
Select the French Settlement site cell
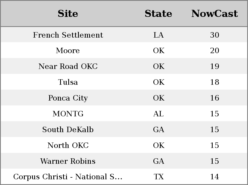[68, 35]
